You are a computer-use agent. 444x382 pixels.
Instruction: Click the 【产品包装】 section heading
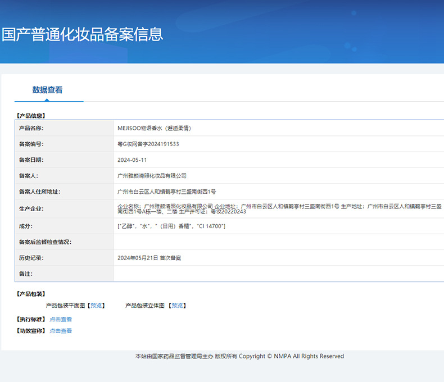31,294
